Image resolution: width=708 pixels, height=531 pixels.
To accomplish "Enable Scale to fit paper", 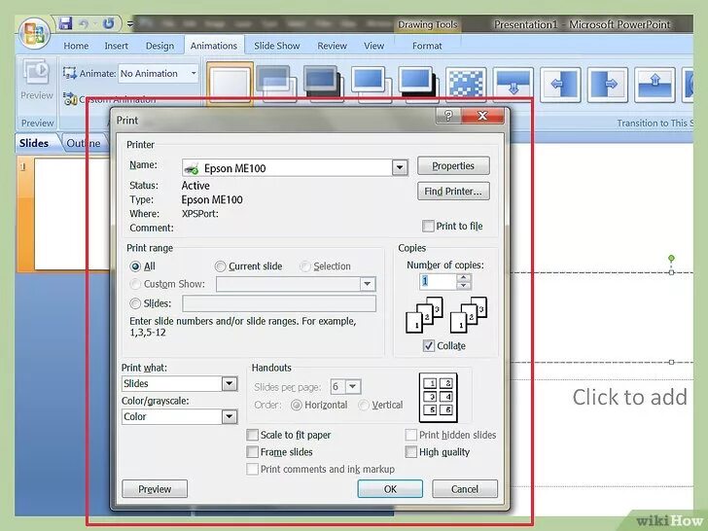I will tap(253, 435).
